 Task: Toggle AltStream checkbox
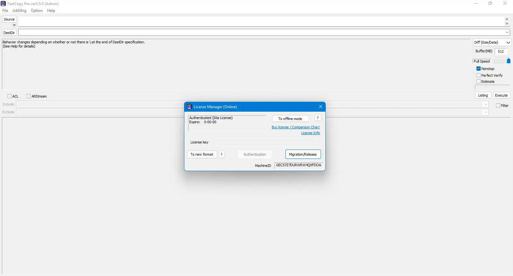[29, 96]
